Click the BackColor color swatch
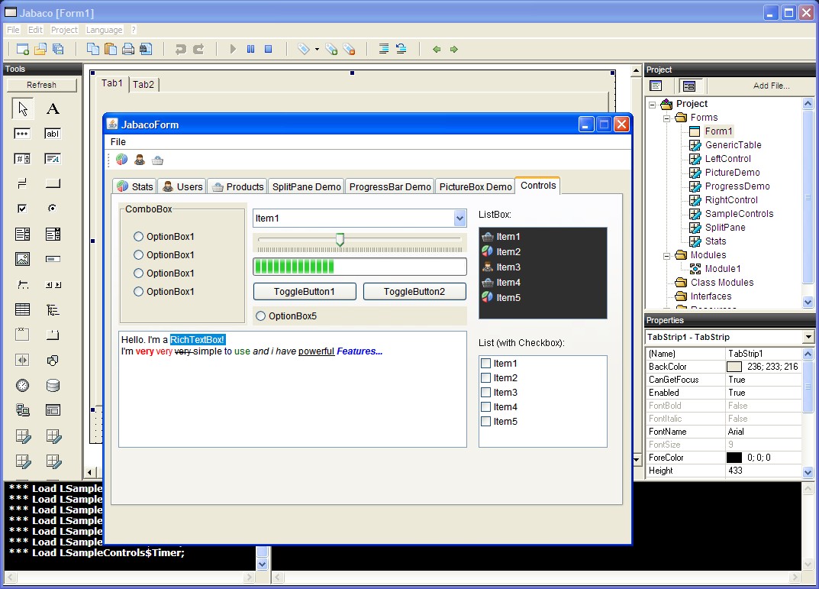The width and height of the screenshot is (819, 589). 734,367
